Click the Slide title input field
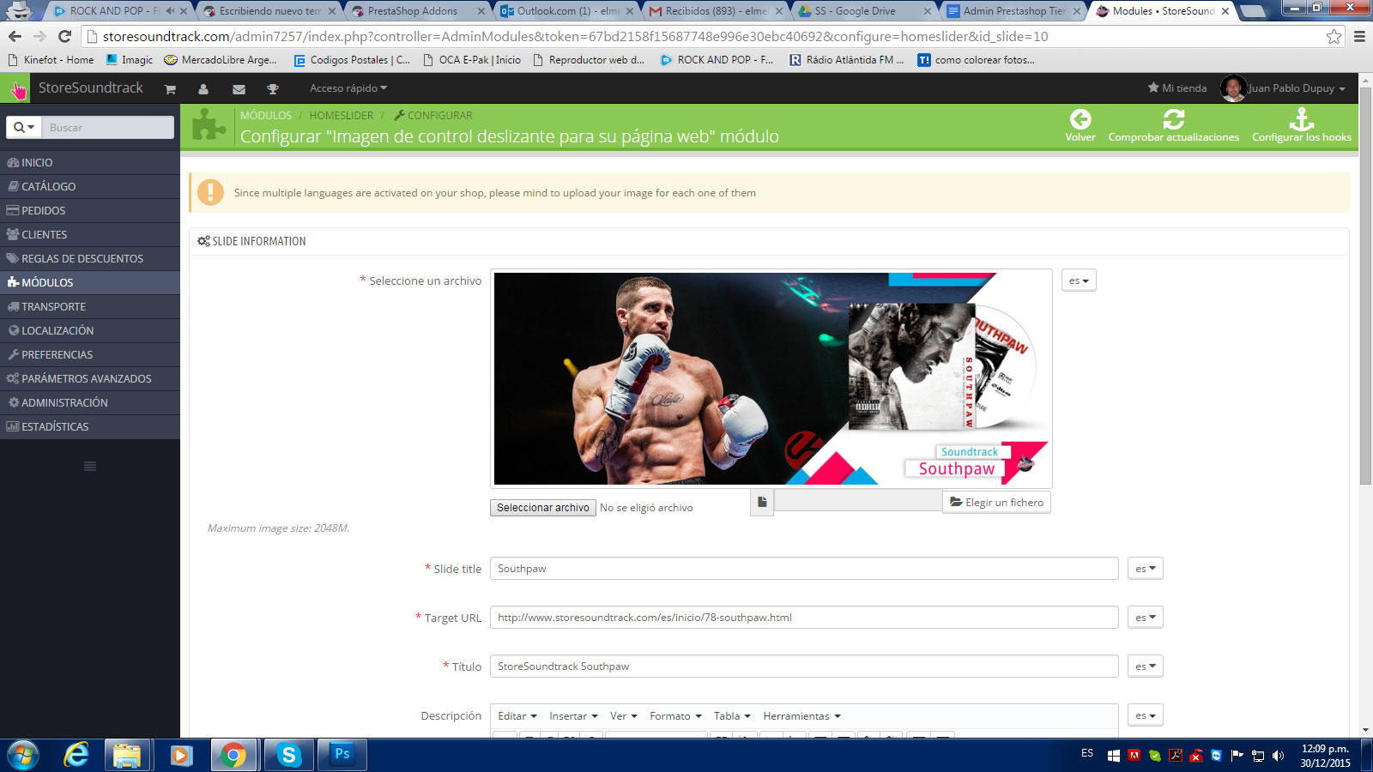1373x772 pixels. [x=804, y=569]
